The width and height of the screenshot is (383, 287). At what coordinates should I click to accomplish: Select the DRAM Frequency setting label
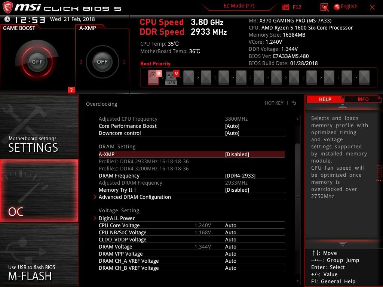pyautogui.click(x=119, y=176)
